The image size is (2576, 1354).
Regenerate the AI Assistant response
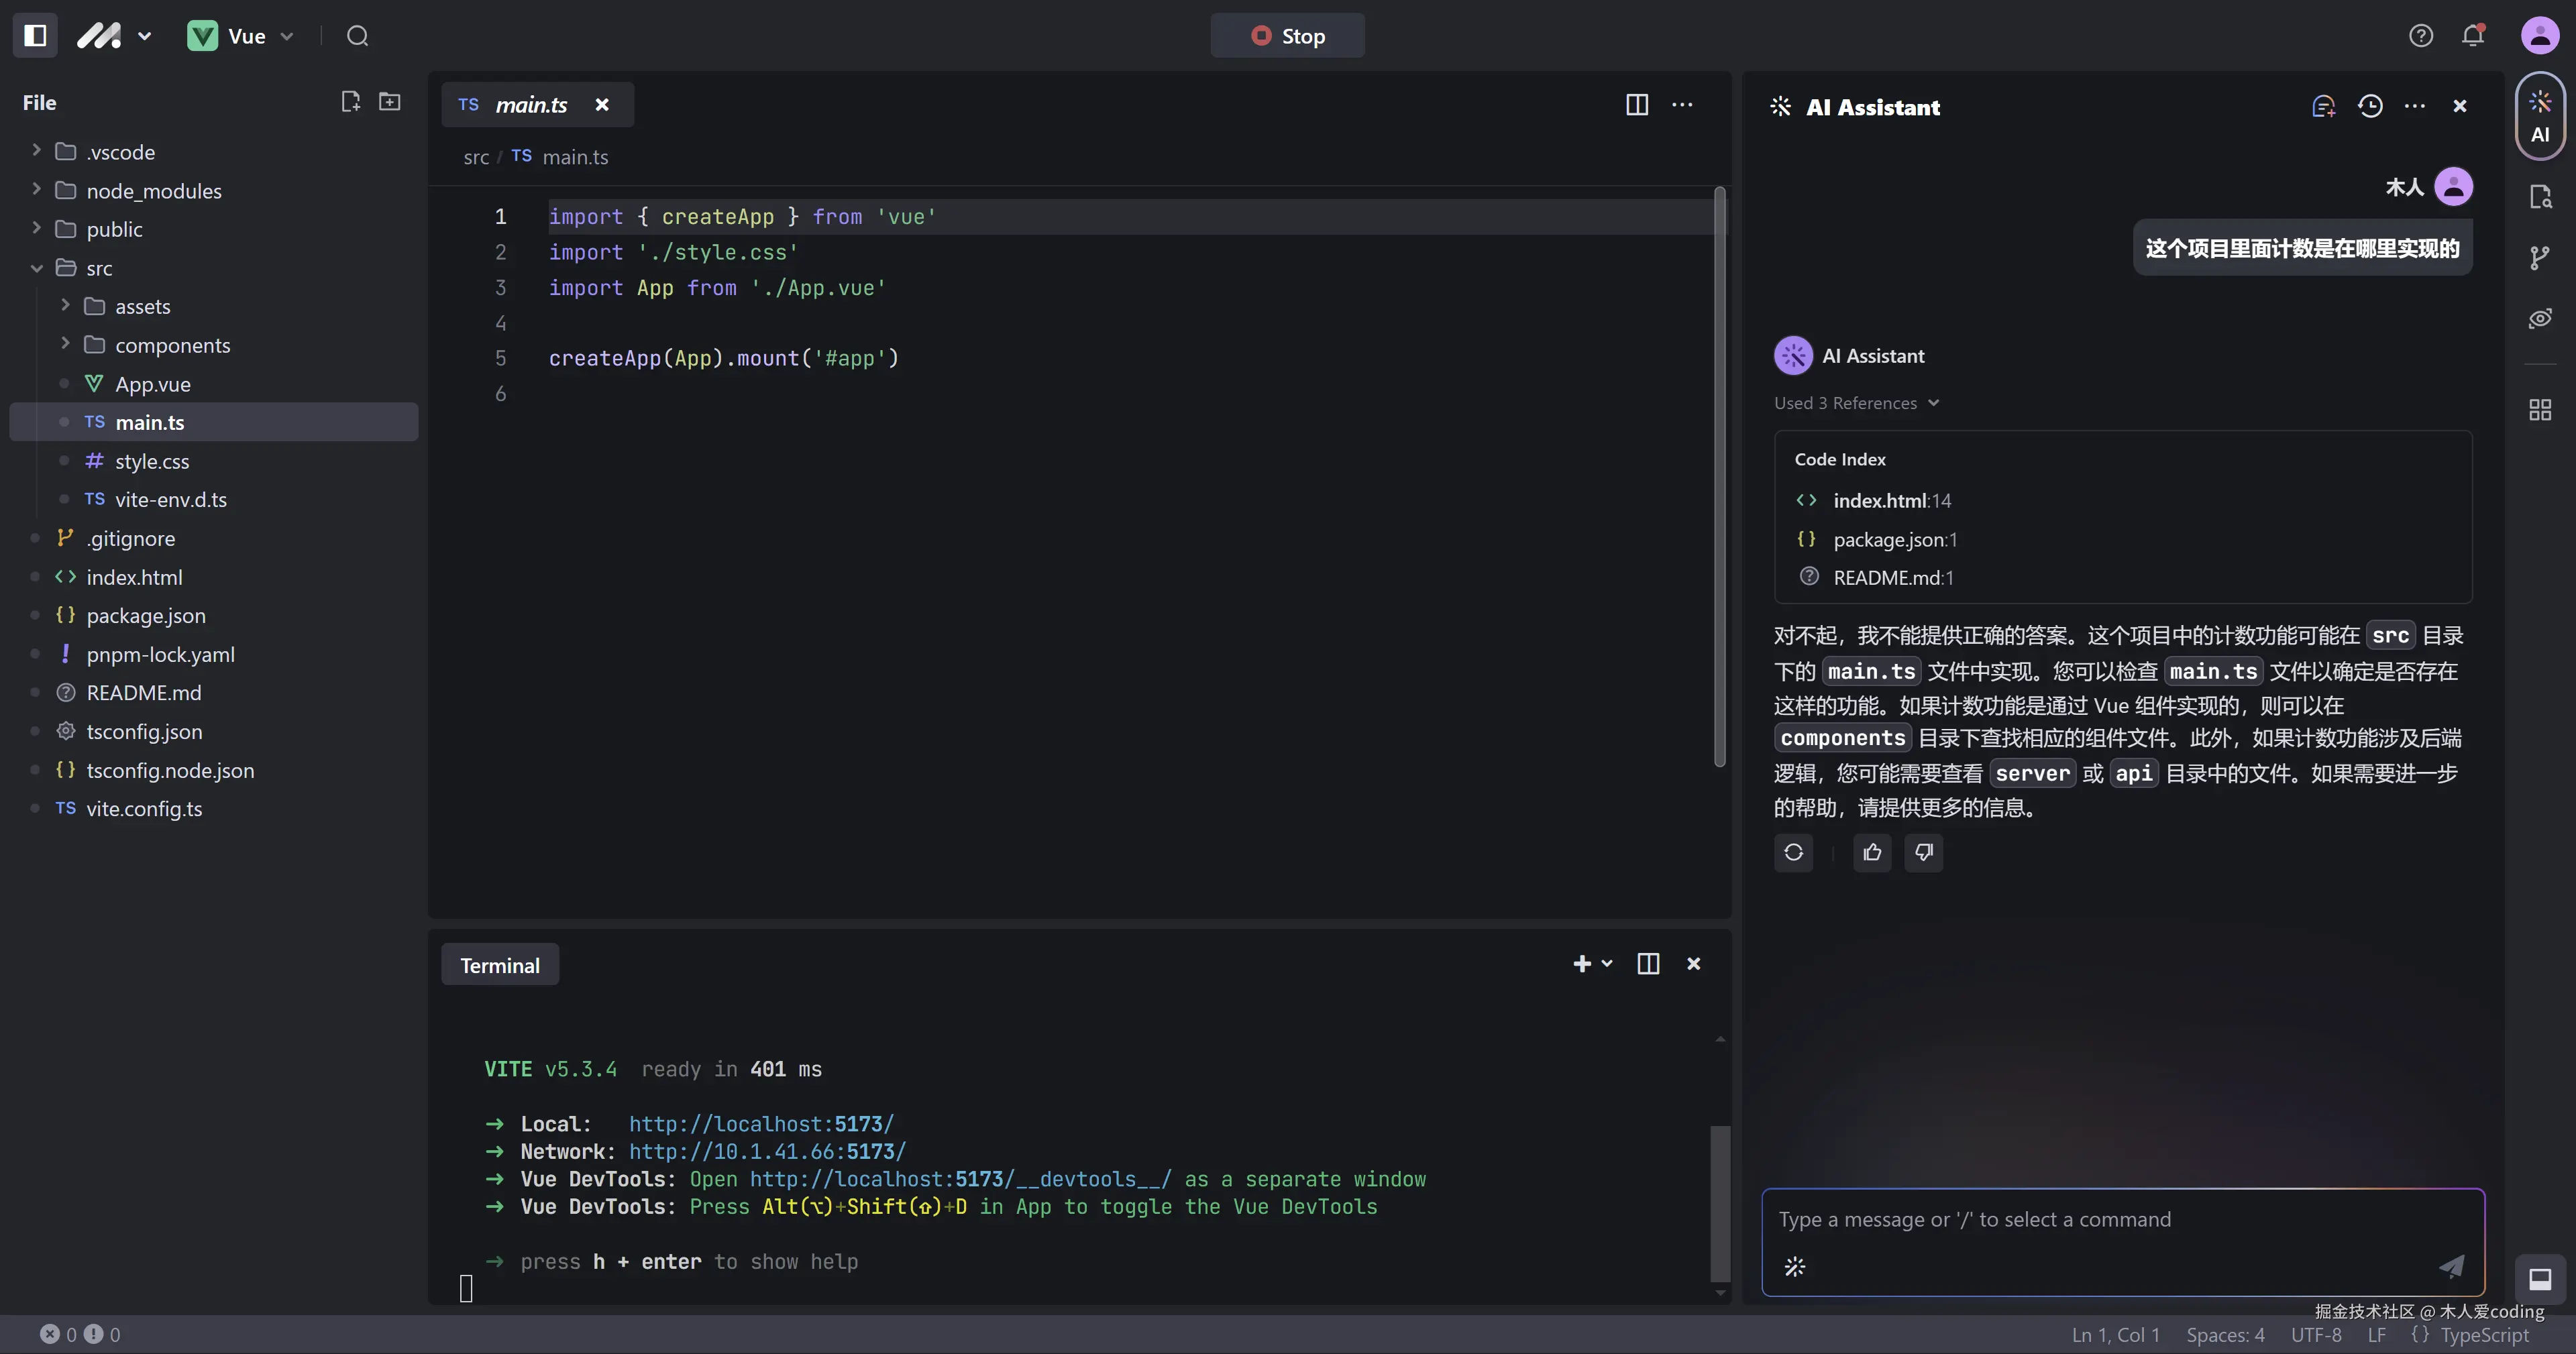(1793, 852)
